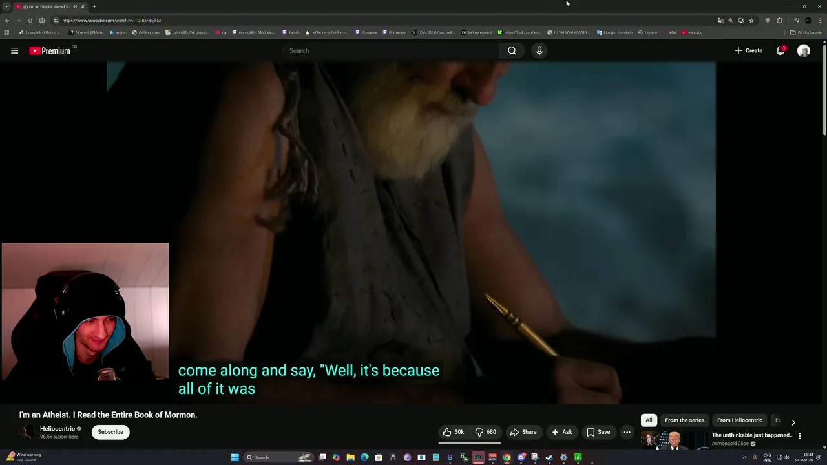The width and height of the screenshot is (827, 465).
Task: Open Heliocentric channel avatar
Action: 26,432
